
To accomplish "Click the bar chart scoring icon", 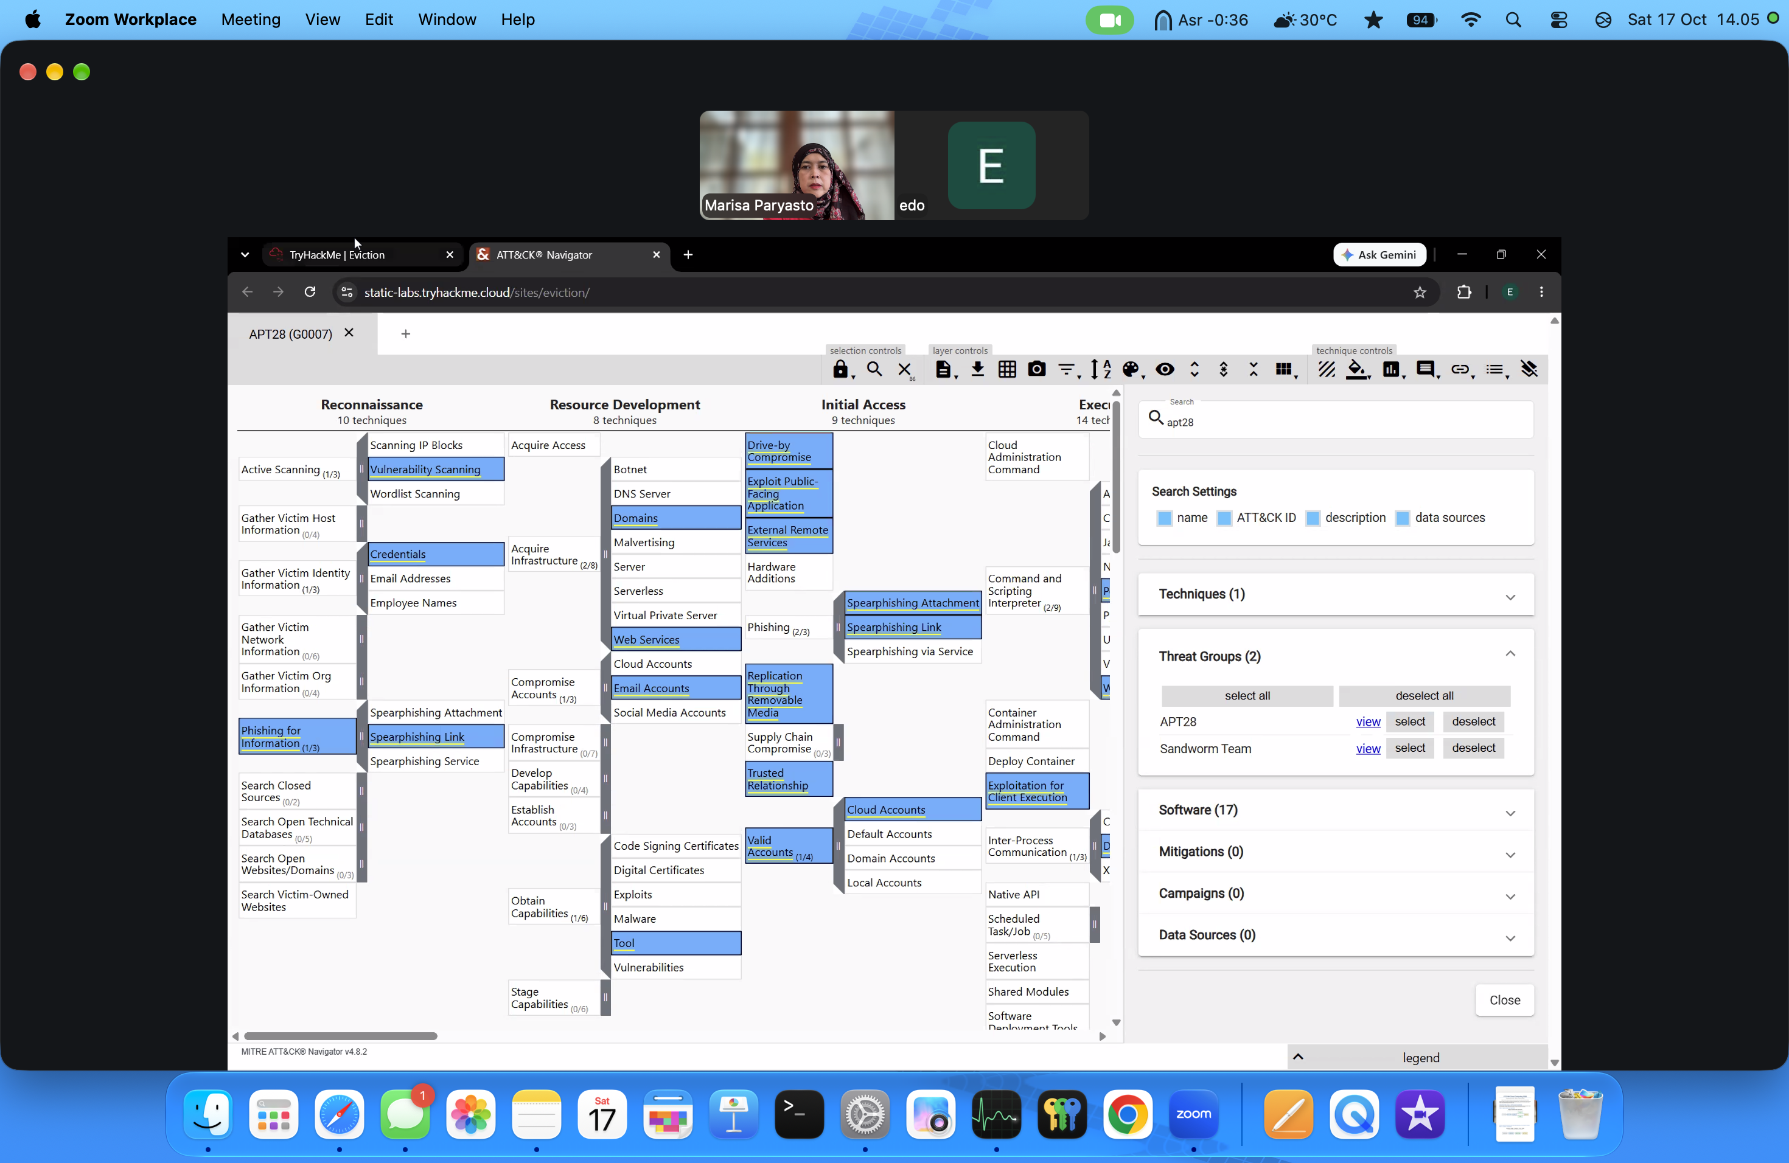I will 1392,369.
